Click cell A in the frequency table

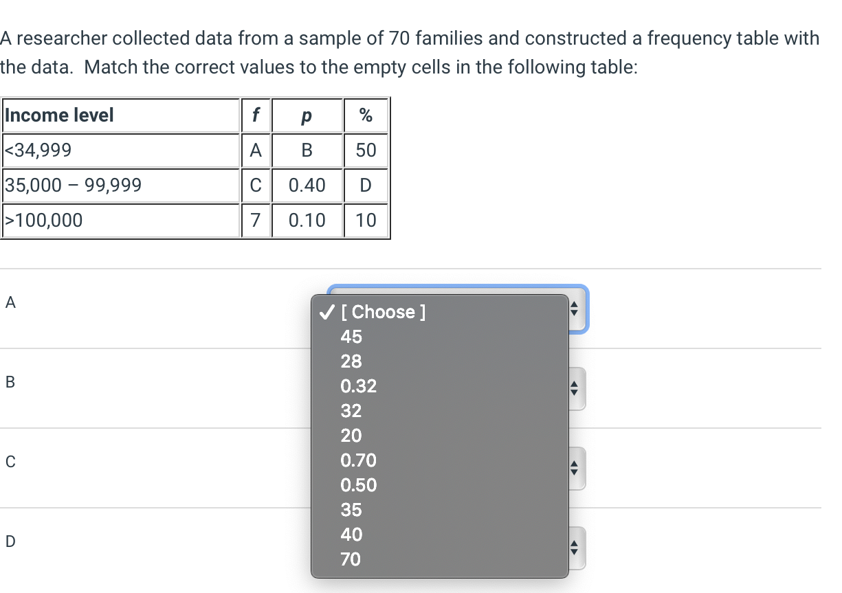coord(256,150)
